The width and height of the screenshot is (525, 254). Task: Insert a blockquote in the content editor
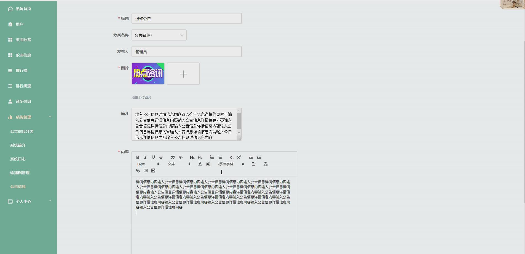[173, 157]
